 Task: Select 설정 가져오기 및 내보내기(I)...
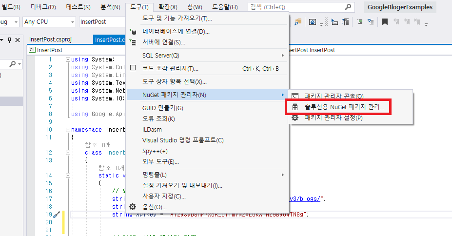click(208, 186)
